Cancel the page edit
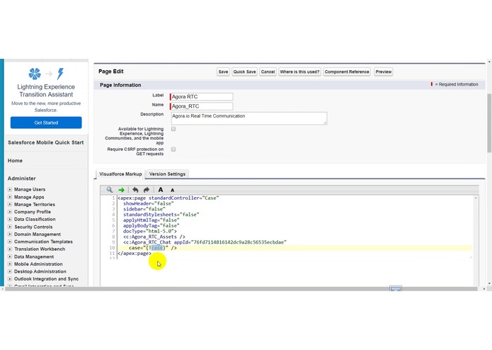 pos(268,72)
